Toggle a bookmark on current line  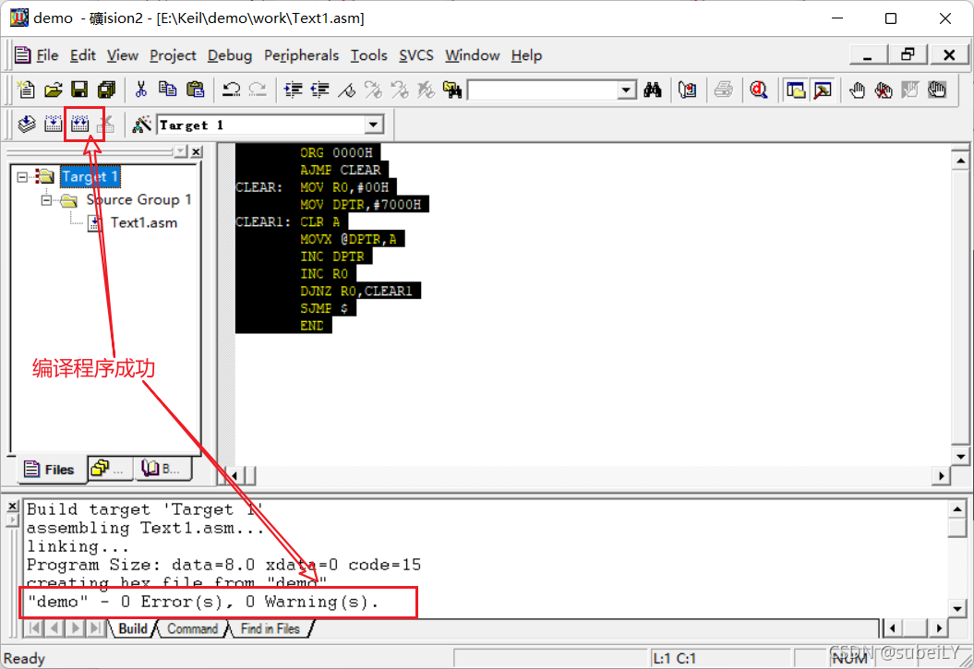[x=346, y=90]
